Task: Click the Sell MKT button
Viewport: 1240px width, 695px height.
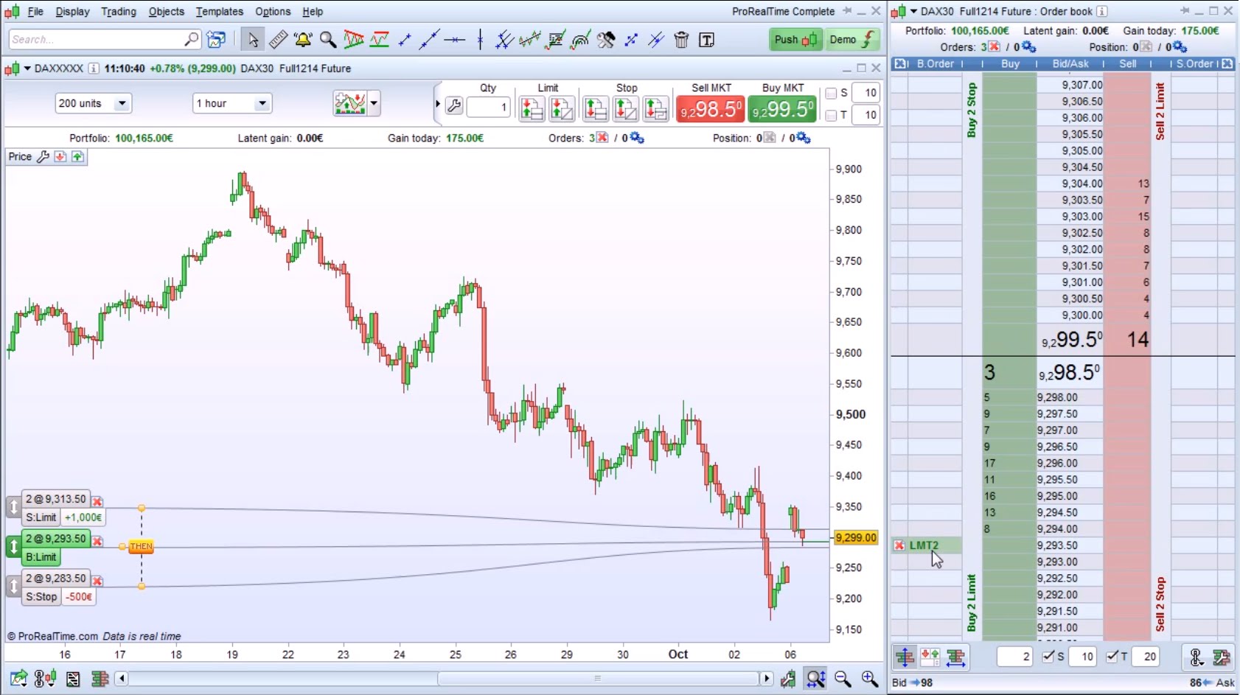Action: [x=710, y=108]
